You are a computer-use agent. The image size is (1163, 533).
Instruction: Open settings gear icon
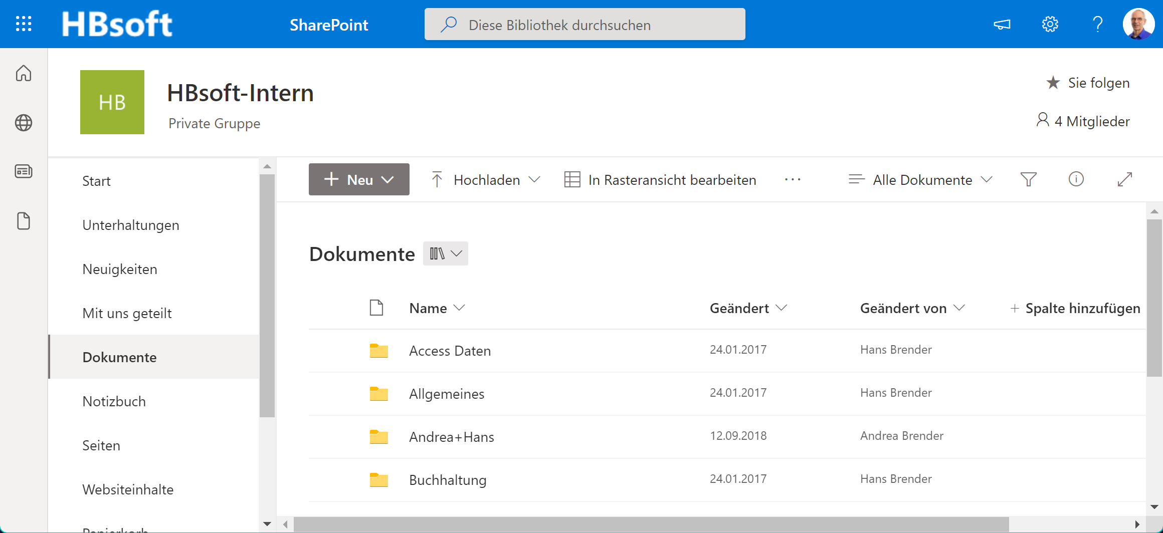(1050, 24)
